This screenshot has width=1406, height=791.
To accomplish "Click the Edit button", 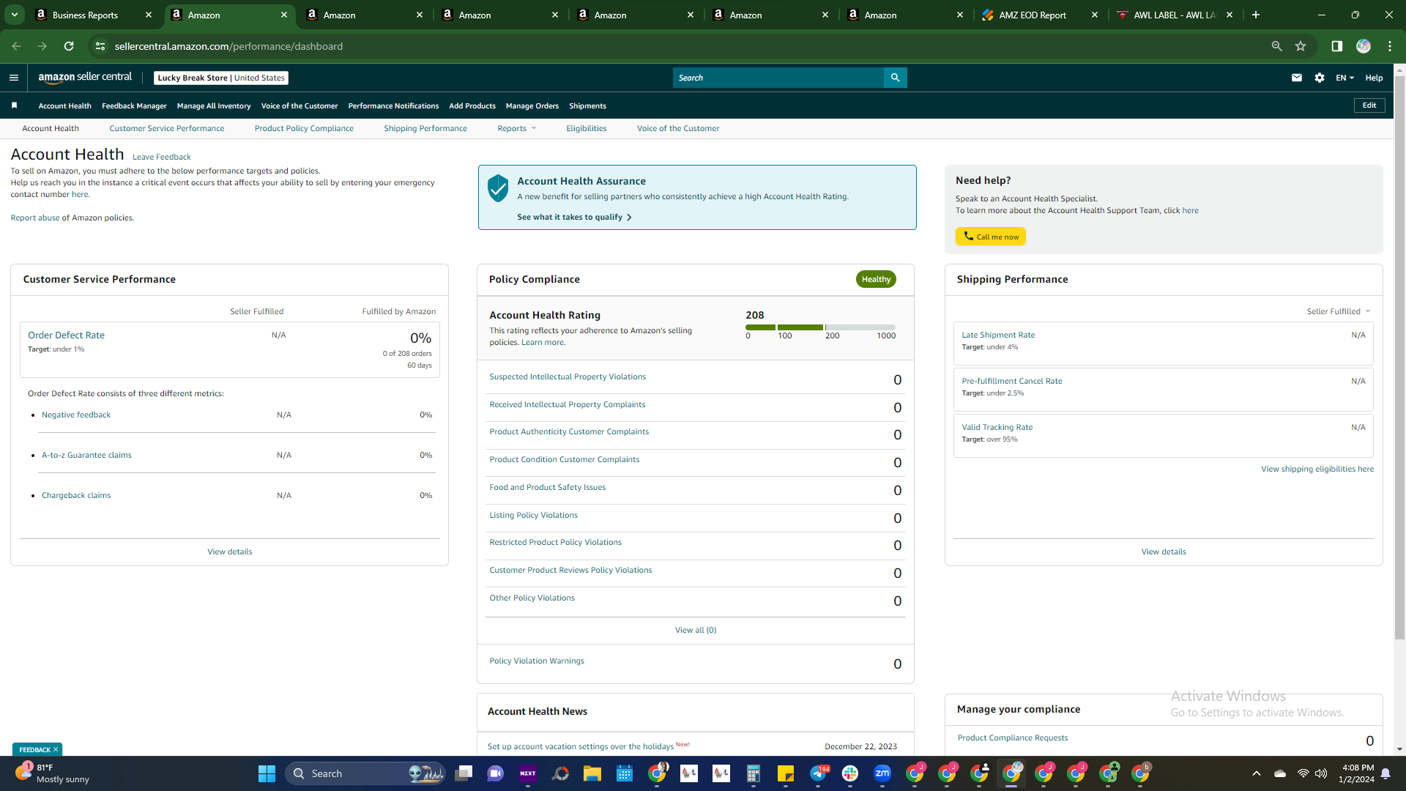I will [x=1369, y=105].
